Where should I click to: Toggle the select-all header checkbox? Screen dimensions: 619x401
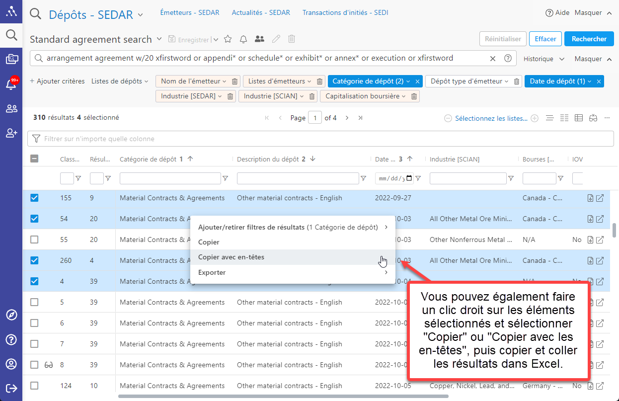point(34,159)
